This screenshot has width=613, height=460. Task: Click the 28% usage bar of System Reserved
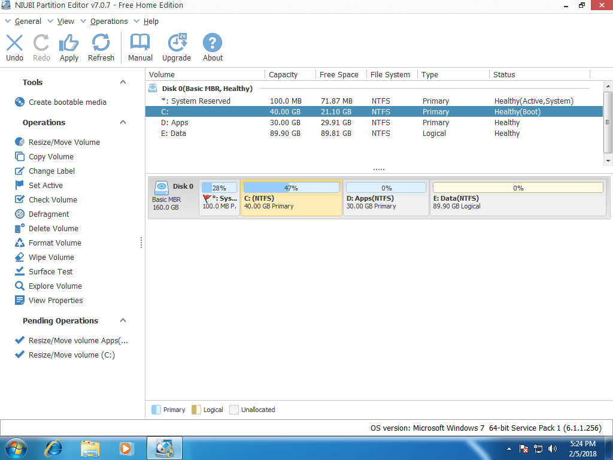(219, 187)
